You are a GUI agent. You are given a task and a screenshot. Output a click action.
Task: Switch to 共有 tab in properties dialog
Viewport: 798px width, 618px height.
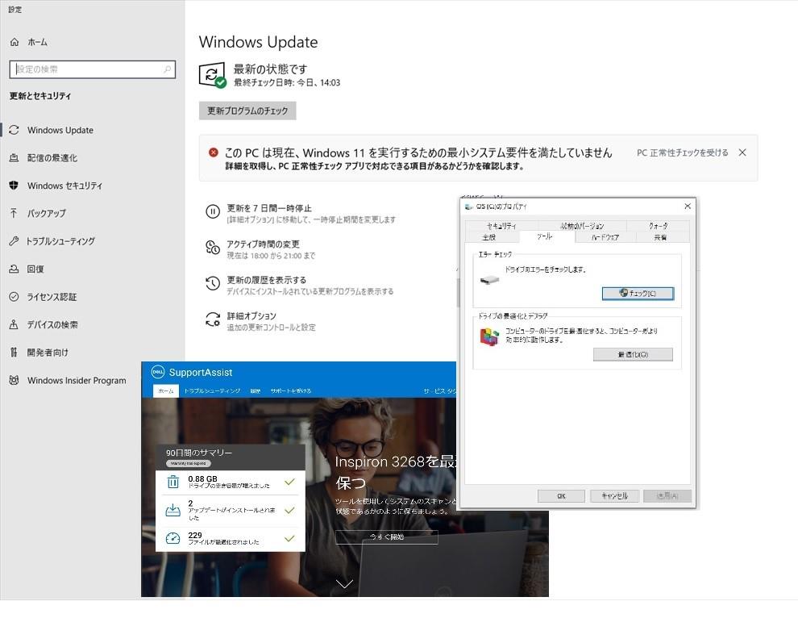661,237
